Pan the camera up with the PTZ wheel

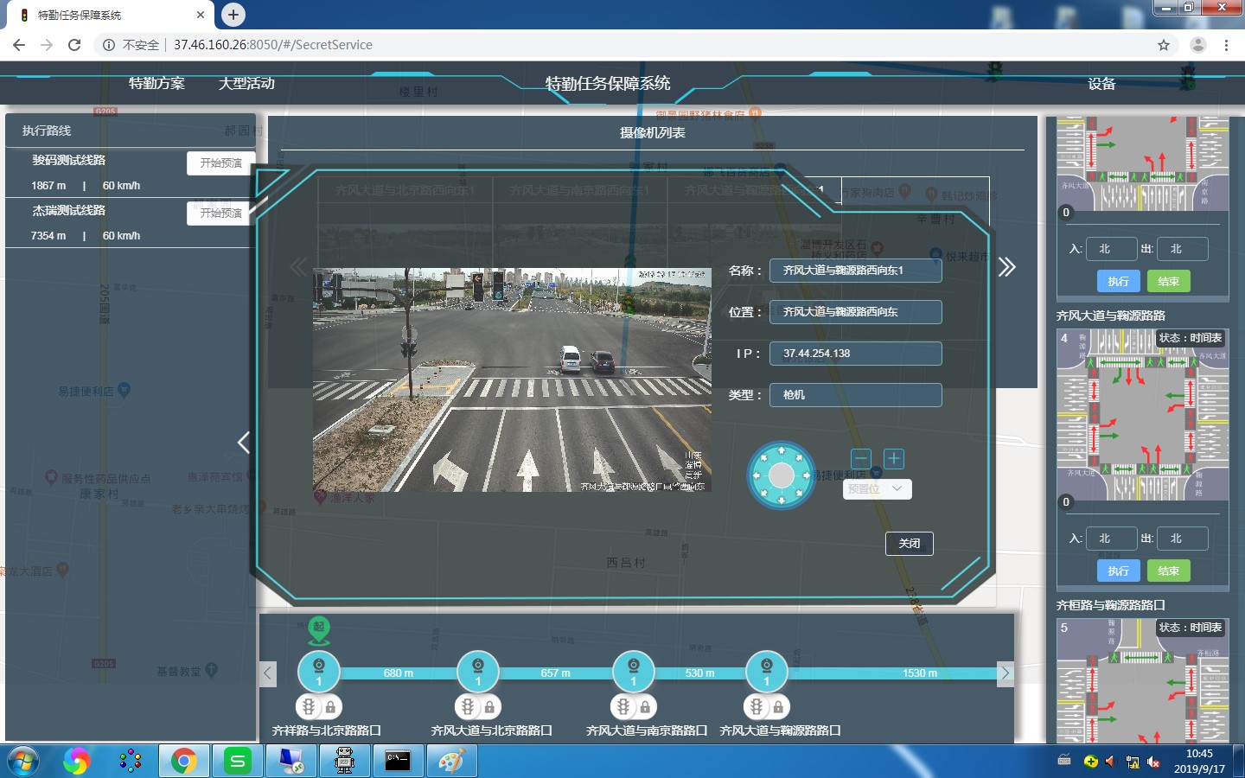(x=782, y=450)
